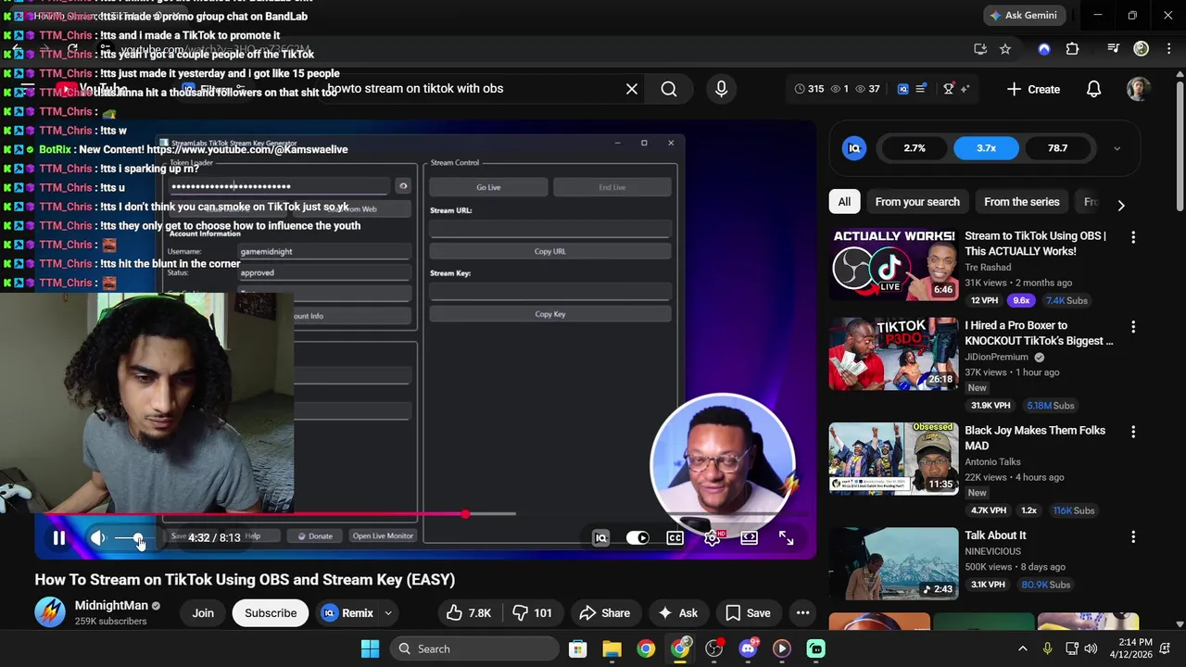Screen dimensions: 1186x667
Task: Dislike the video (101)
Action: pos(532,612)
